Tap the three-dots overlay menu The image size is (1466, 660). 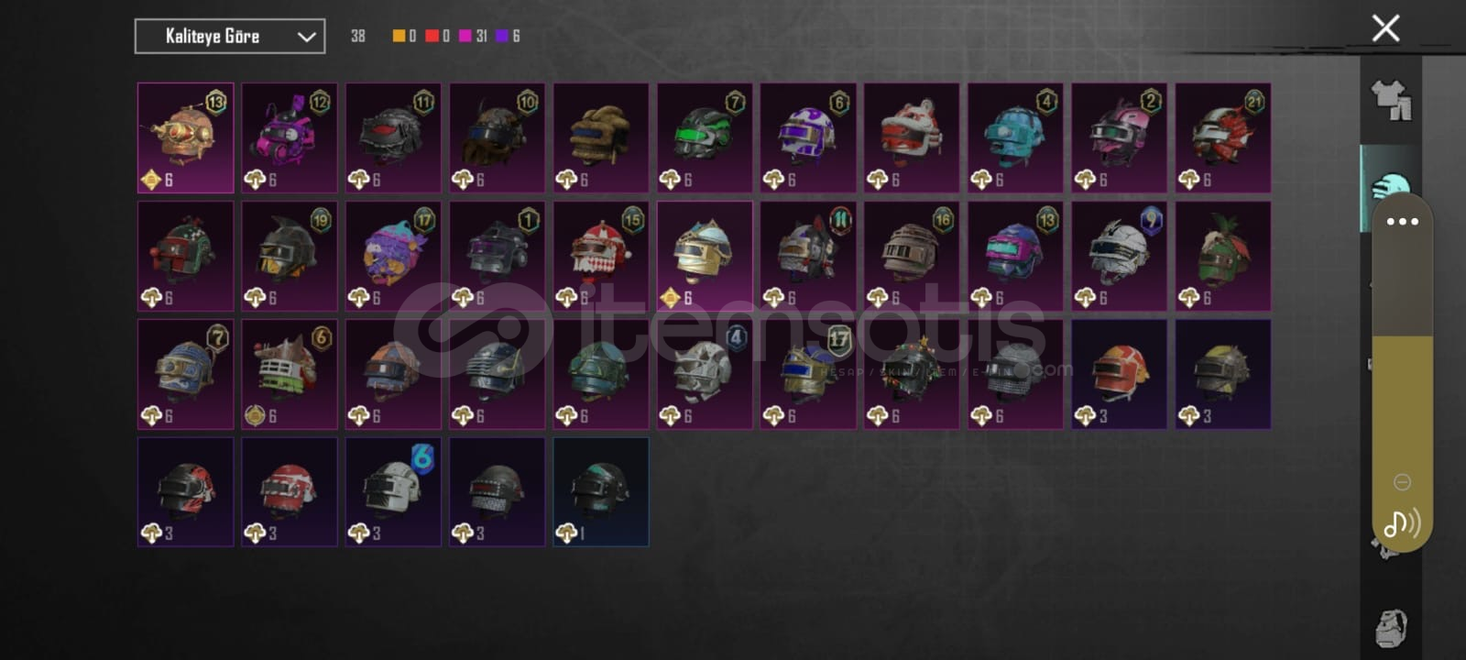coord(1402,222)
